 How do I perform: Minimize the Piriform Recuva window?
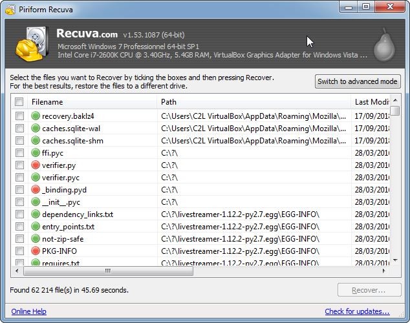(x=349, y=7)
